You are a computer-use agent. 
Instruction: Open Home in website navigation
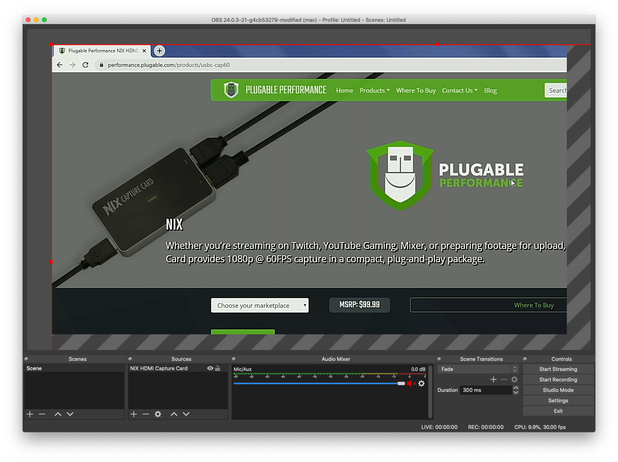click(x=344, y=91)
